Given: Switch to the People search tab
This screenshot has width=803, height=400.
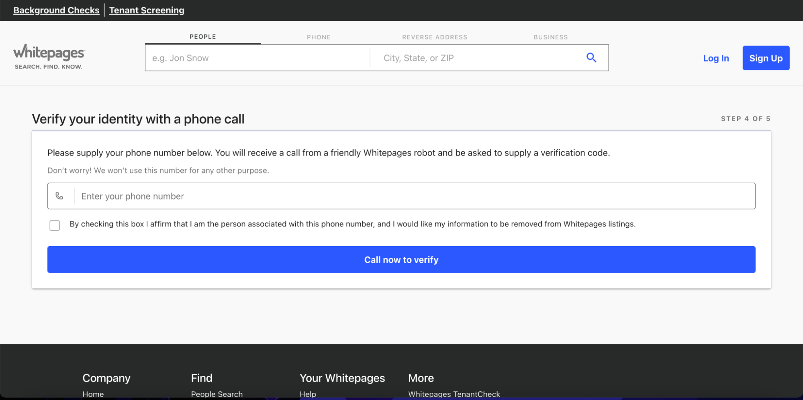Looking at the screenshot, I should 203,37.
